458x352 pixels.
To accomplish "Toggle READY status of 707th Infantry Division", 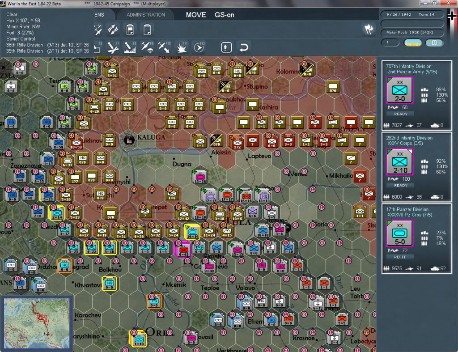I will click(x=400, y=114).
